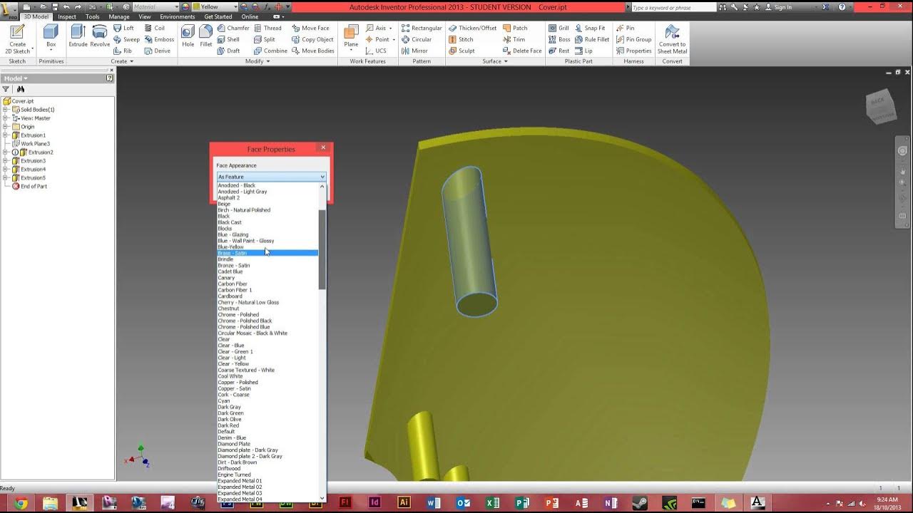Click the Patch surface tool
913x513 pixels.
tap(515, 28)
